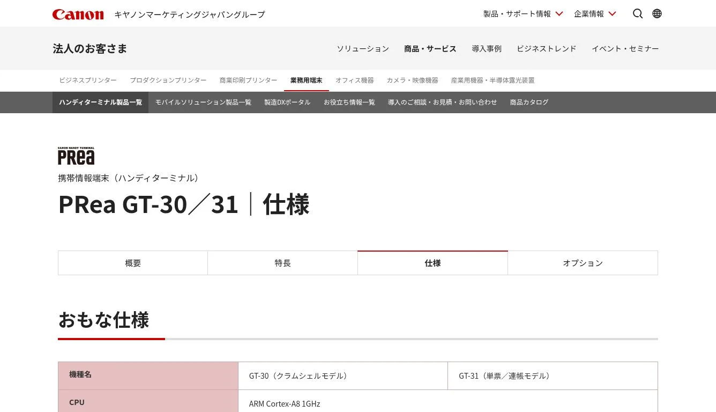This screenshot has height=412, width=716.
Task: Click the Canon logo
Action: pos(78,14)
